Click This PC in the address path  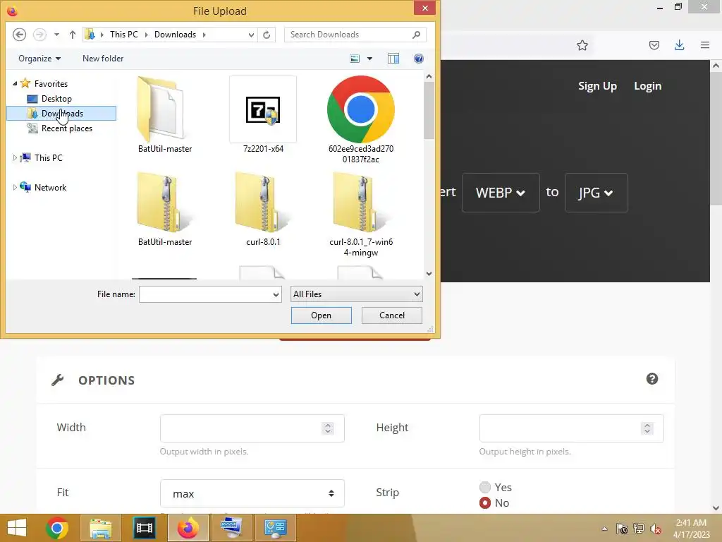point(124,35)
